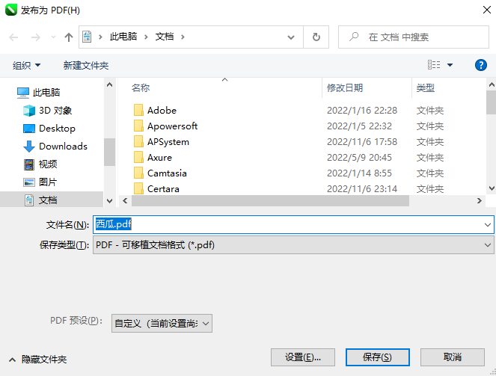This screenshot has height=376, width=496.
Task: Click 新建文件夹 button
Action: tap(86, 65)
